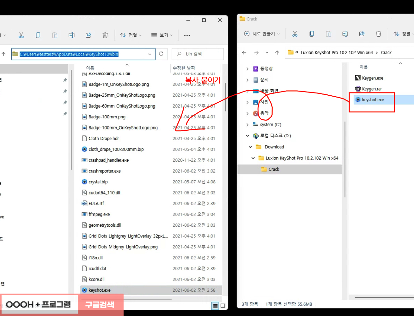Collapse _Download tree node
The width and height of the screenshot is (414, 316).
coord(250,147)
